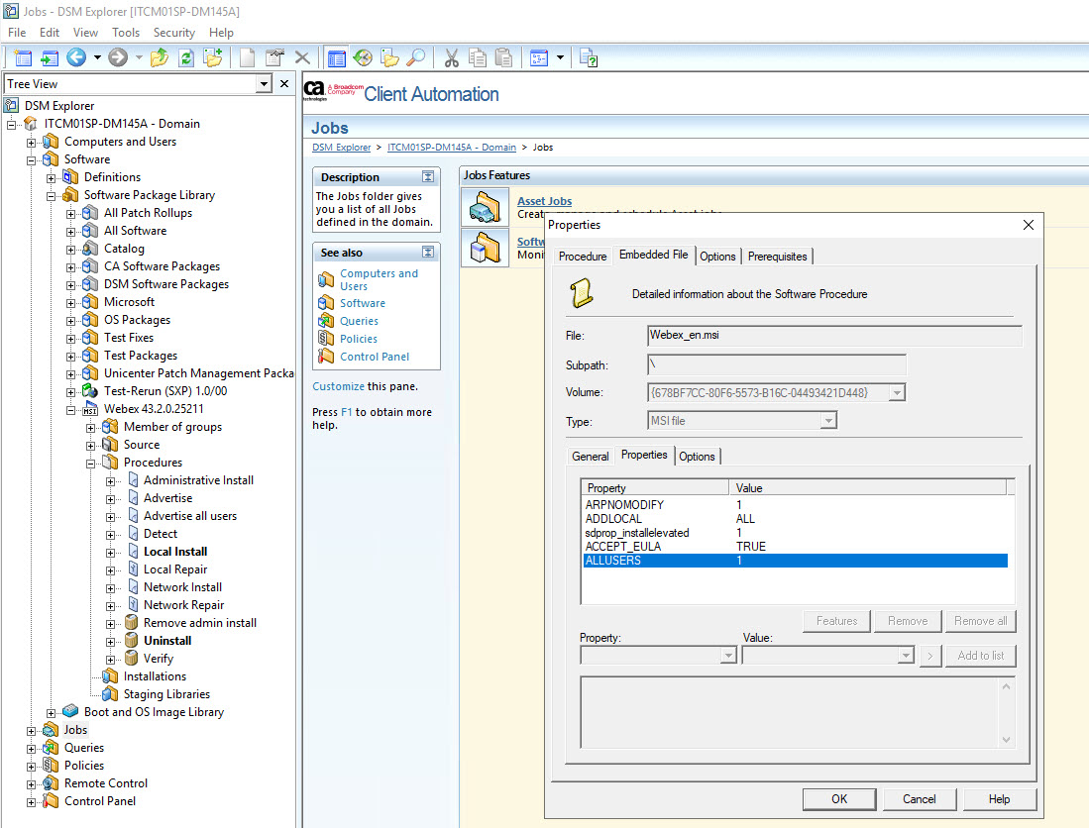The height and width of the screenshot is (828, 1089).
Task: Click the large description text area
Action: (x=798, y=713)
